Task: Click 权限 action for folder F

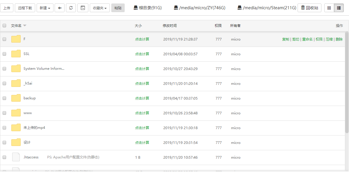Action: coord(319,39)
